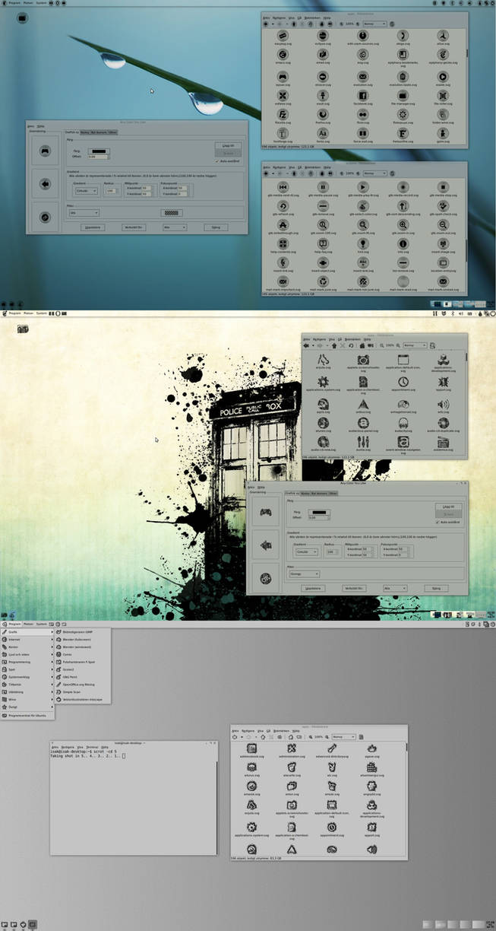The image size is (496, 931).
Task: Select atunes.svg icon in TARDIS desktop file manager
Action: click(x=323, y=424)
